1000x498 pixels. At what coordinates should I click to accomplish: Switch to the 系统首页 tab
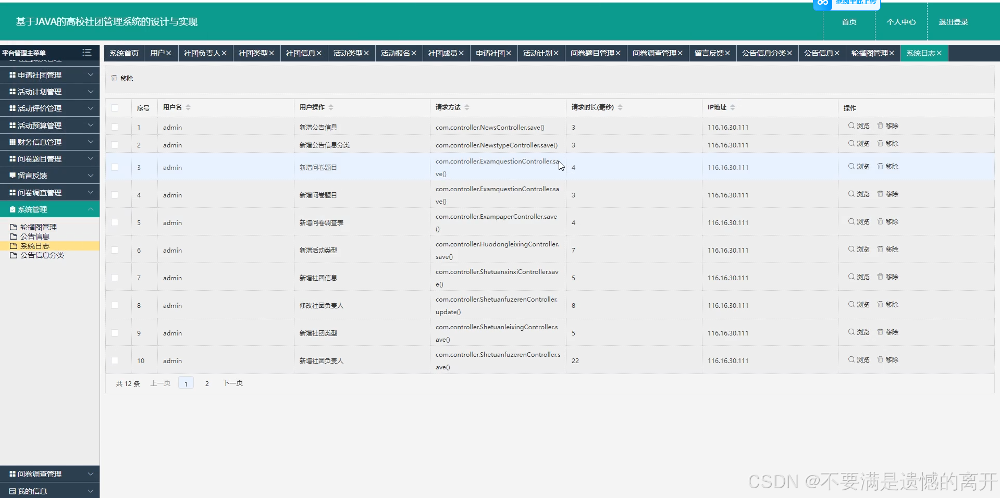pyautogui.click(x=124, y=53)
